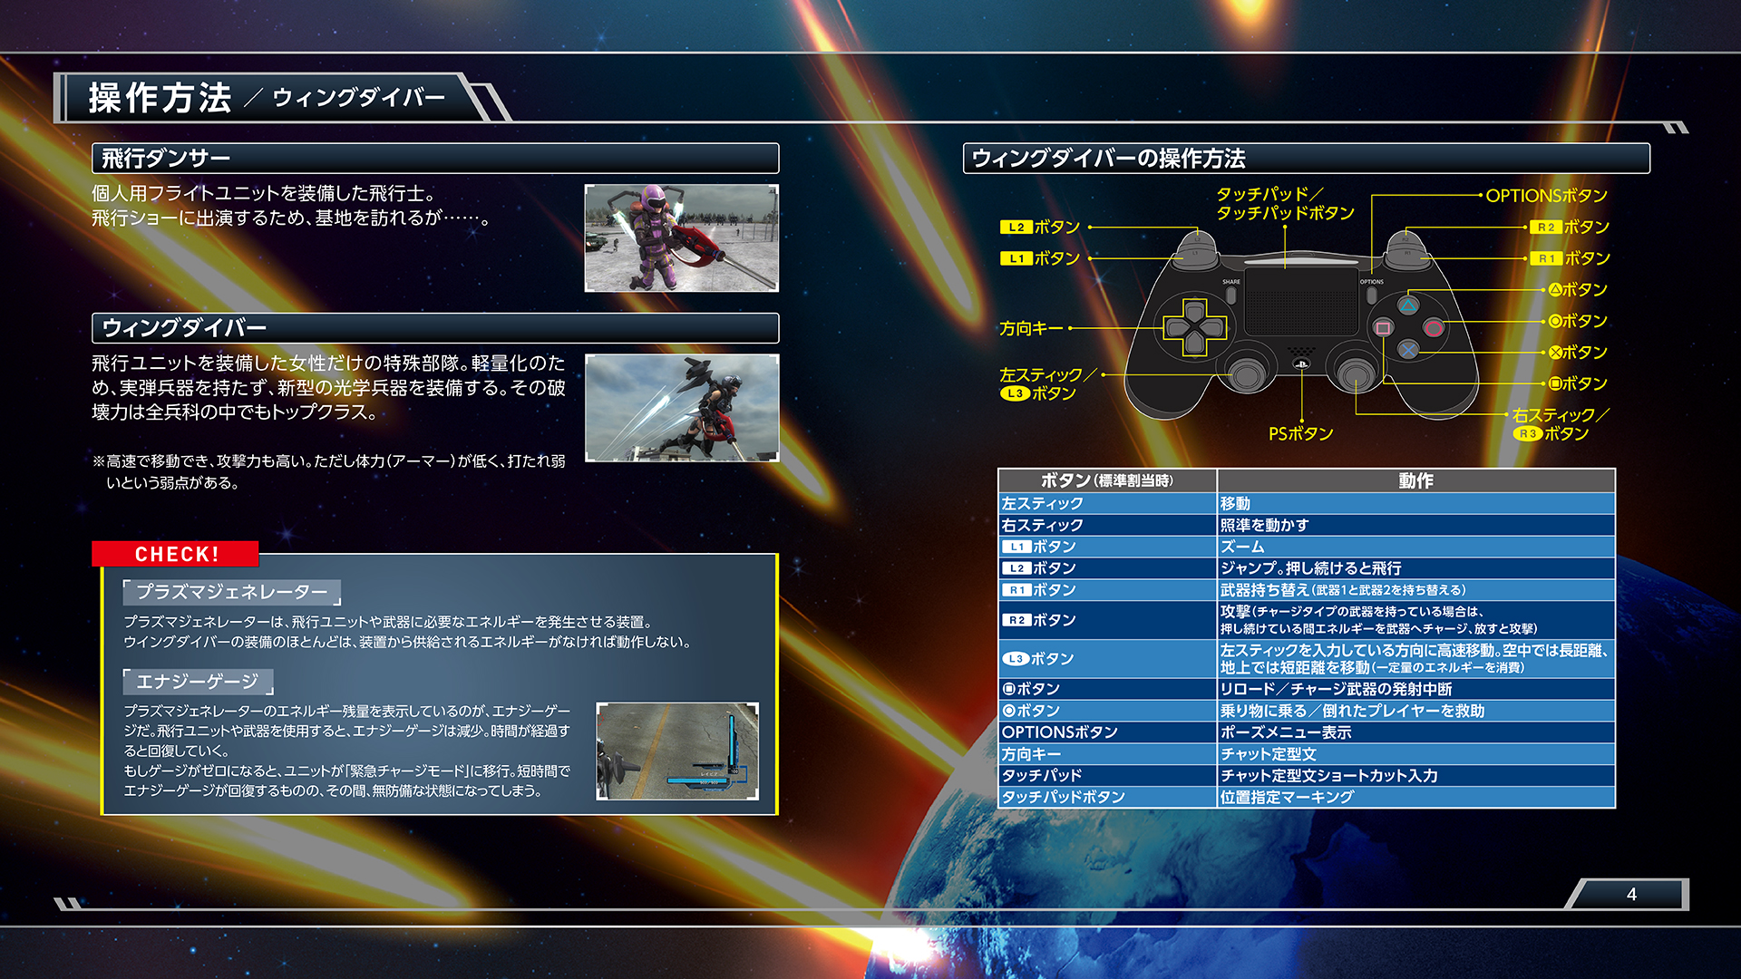Screen dimensions: 1741x979
Task: Click the ウィングダイバーの操作方法 section header
Action: 1306,159
